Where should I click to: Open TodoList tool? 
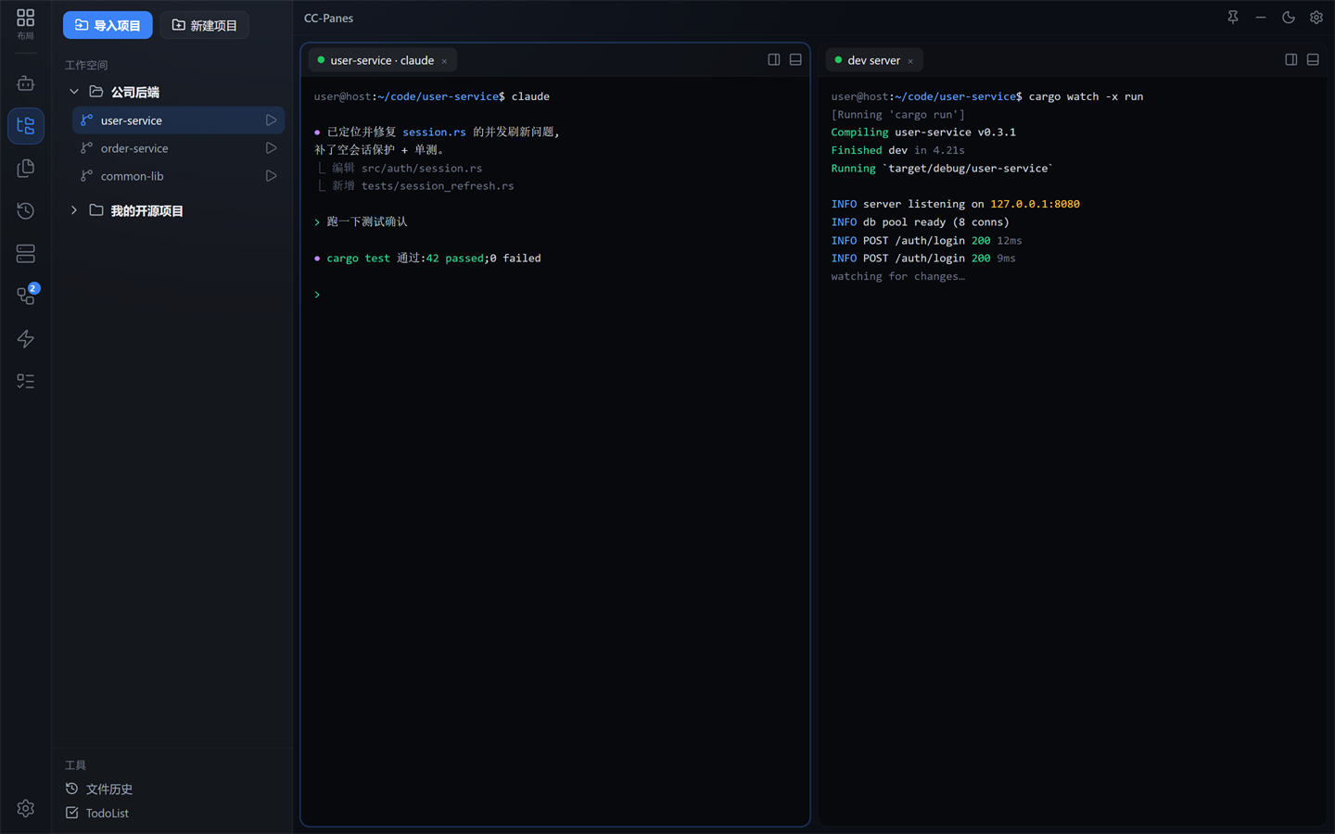(97, 813)
